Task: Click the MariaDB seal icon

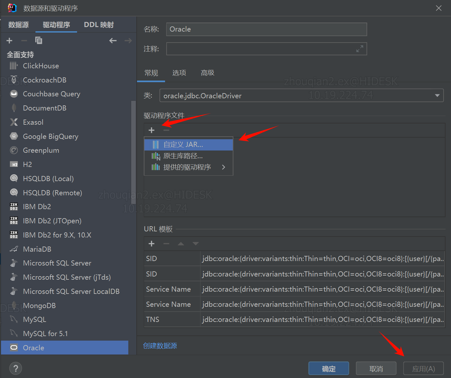Action: tap(14, 249)
